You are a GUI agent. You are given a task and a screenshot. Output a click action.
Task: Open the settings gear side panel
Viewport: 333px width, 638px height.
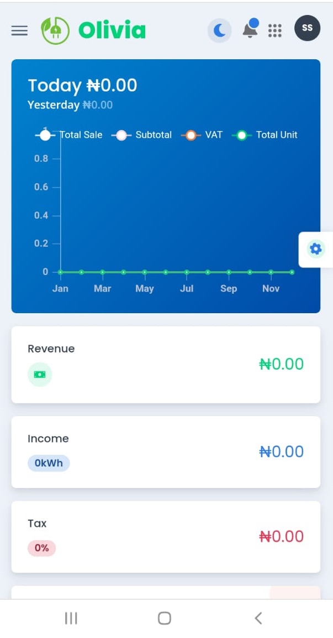point(315,250)
